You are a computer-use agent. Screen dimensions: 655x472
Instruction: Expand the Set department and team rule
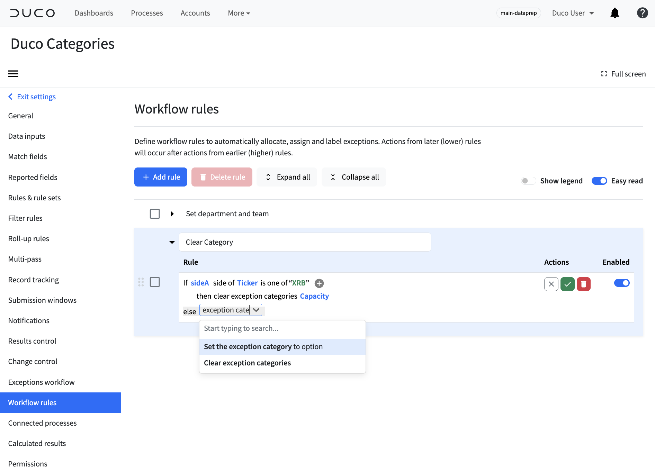click(x=172, y=214)
